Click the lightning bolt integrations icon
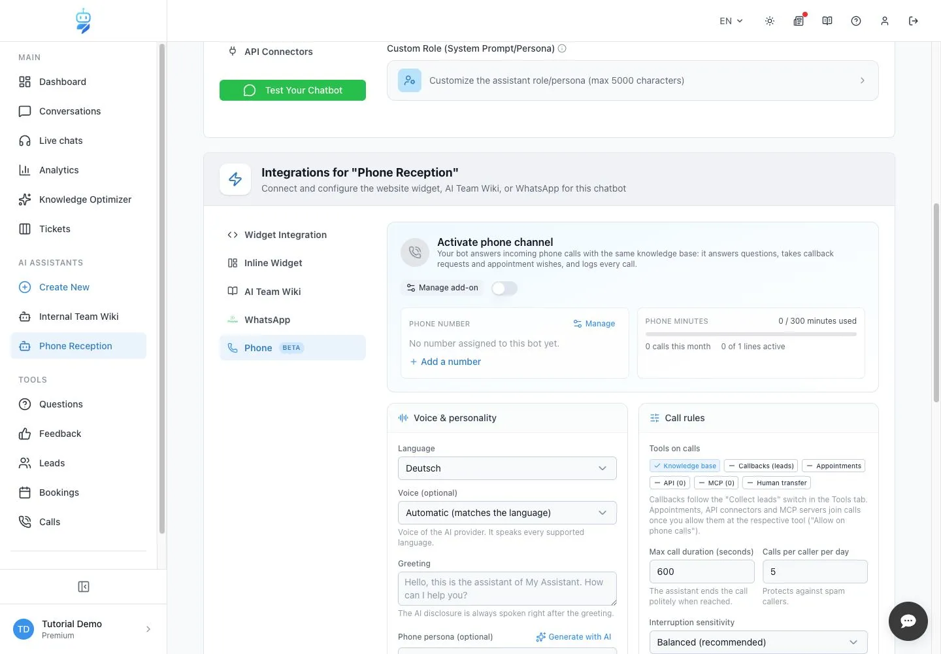941x654 pixels. [x=235, y=179]
